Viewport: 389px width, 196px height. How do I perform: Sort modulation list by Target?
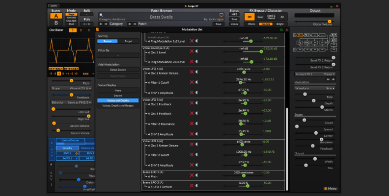pos(128,41)
